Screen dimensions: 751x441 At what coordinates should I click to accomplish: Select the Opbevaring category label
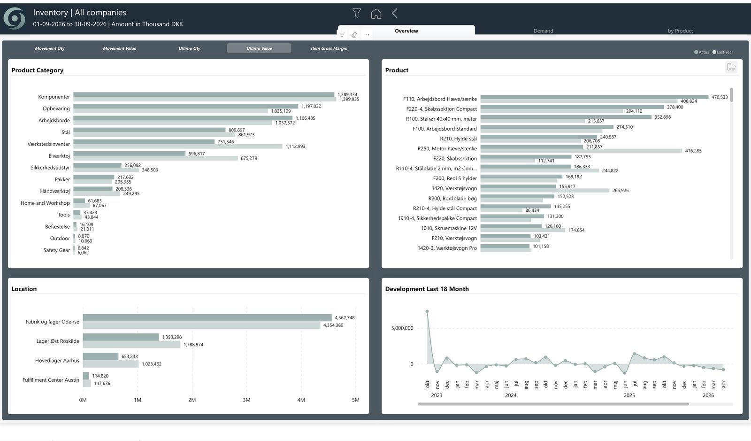(x=56, y=108)
